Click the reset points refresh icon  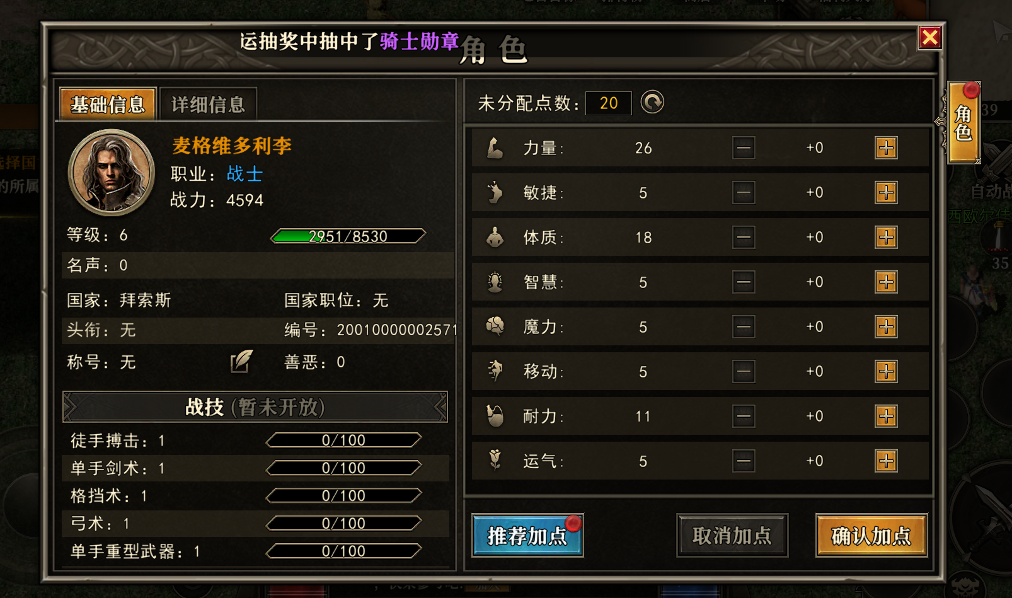pyautogui.click(x=652, y=102)
